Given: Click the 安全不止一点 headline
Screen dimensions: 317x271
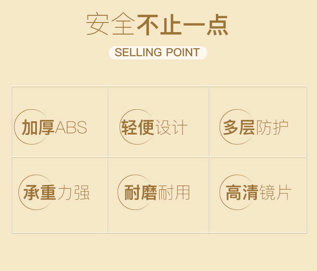Looking at the screenshot, I should [x=157, y=25].
